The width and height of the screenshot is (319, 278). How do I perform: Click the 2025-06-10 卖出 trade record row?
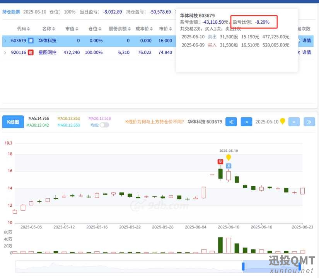click(x=235, y=37)
